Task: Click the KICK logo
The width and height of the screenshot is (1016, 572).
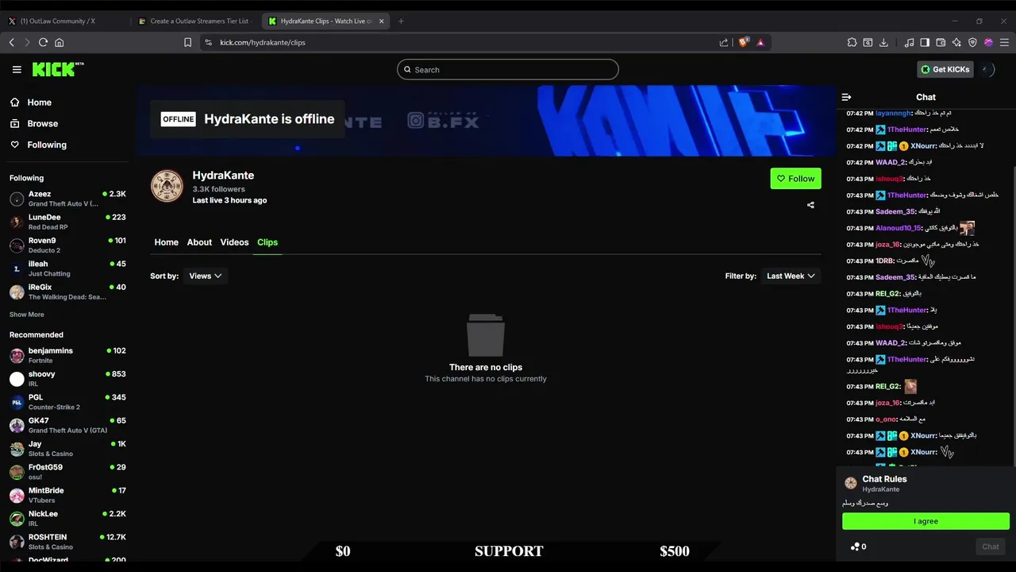Action: (57, 69)
